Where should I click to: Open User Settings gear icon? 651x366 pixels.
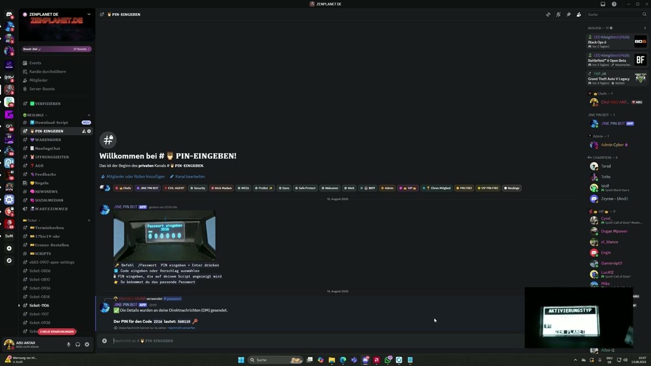87,345
